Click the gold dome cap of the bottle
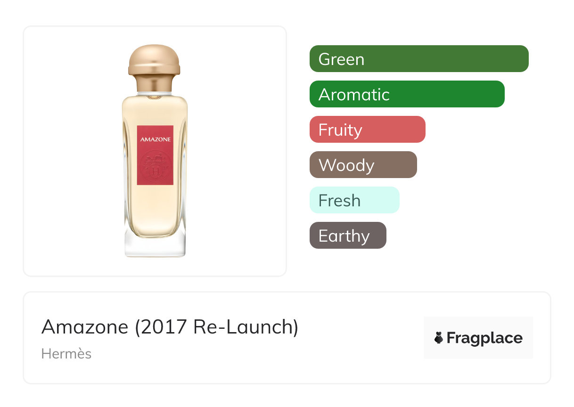Image resolution: width=574 pixels, height=407 pixels. click(155, 59)
